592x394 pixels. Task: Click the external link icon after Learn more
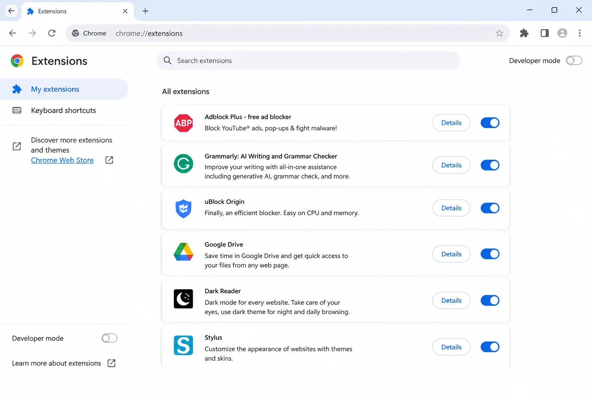(111, 363)
